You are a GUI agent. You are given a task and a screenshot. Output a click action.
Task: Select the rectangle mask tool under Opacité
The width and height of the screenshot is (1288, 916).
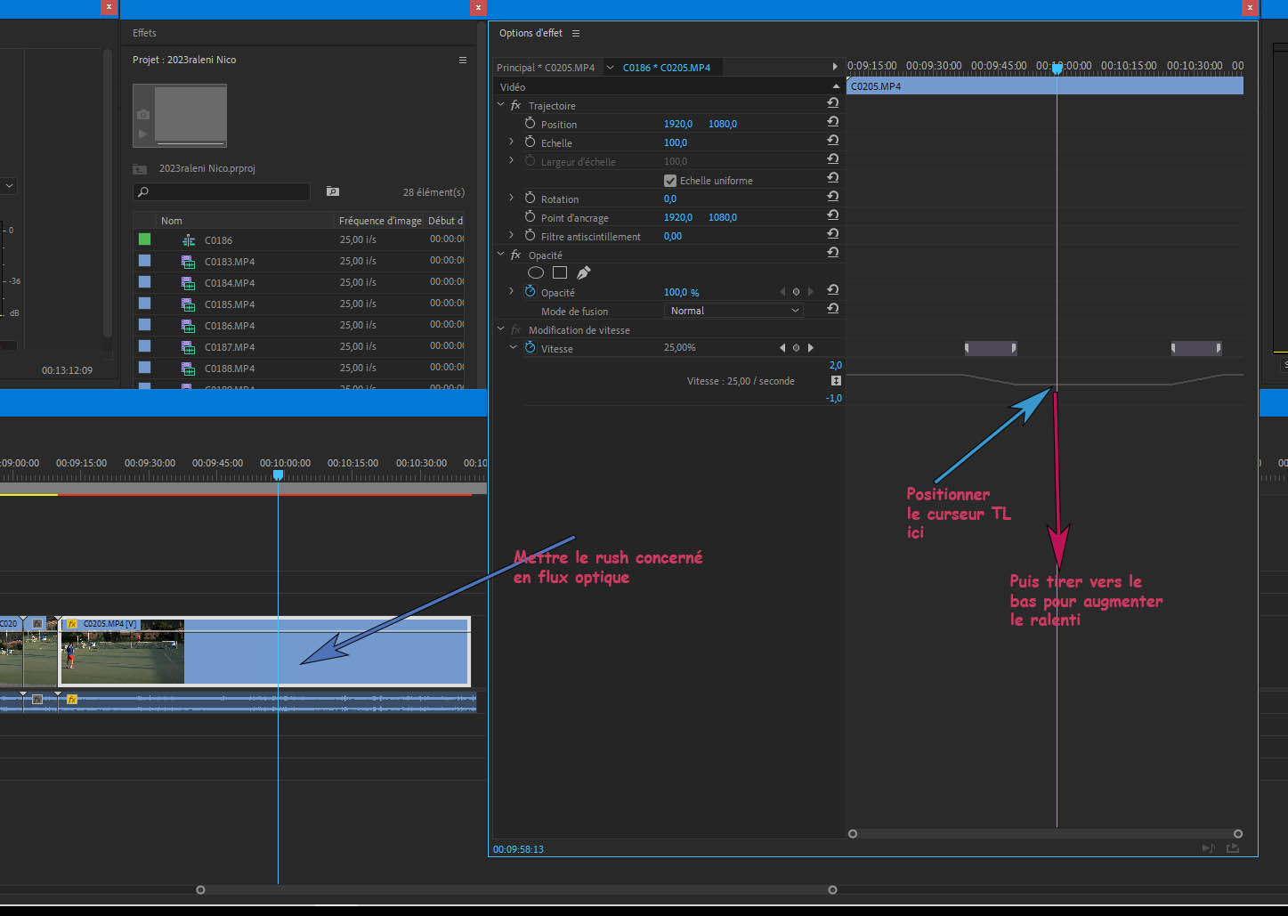click(x=560, y=273)
